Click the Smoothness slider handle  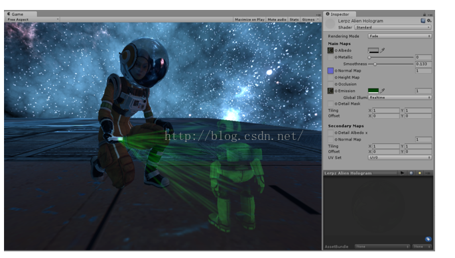click(x=375, y=64)
